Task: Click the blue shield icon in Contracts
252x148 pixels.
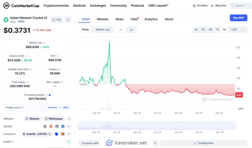Action: point(57,134)
